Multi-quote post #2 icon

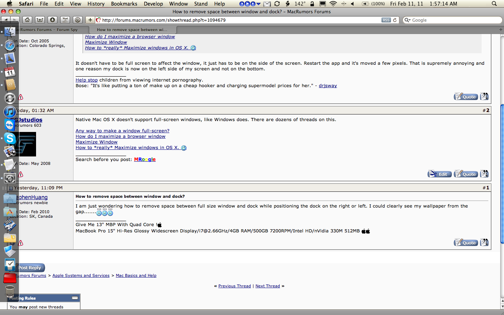point(484,174)
